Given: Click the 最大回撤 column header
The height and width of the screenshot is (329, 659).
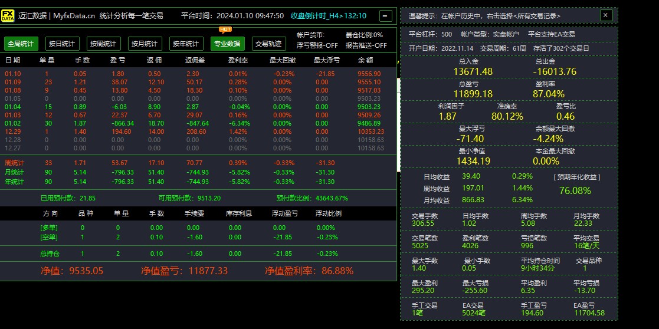Looking at the screenshot, I should pos(283,60).
